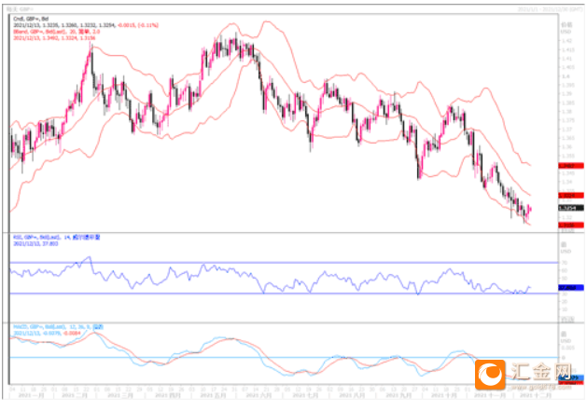Click the 1.415 price axis label
587x411 pixels.
tap(567, 49)
